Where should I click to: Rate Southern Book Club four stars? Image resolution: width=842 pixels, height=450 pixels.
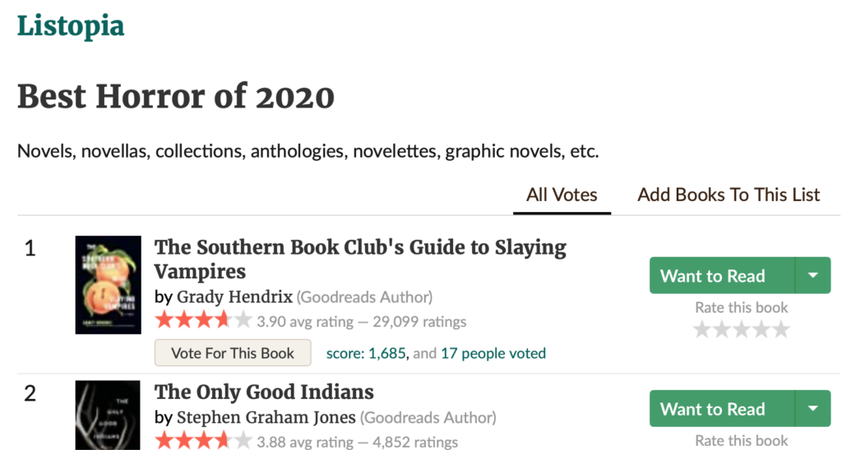[x=761, y=330]
